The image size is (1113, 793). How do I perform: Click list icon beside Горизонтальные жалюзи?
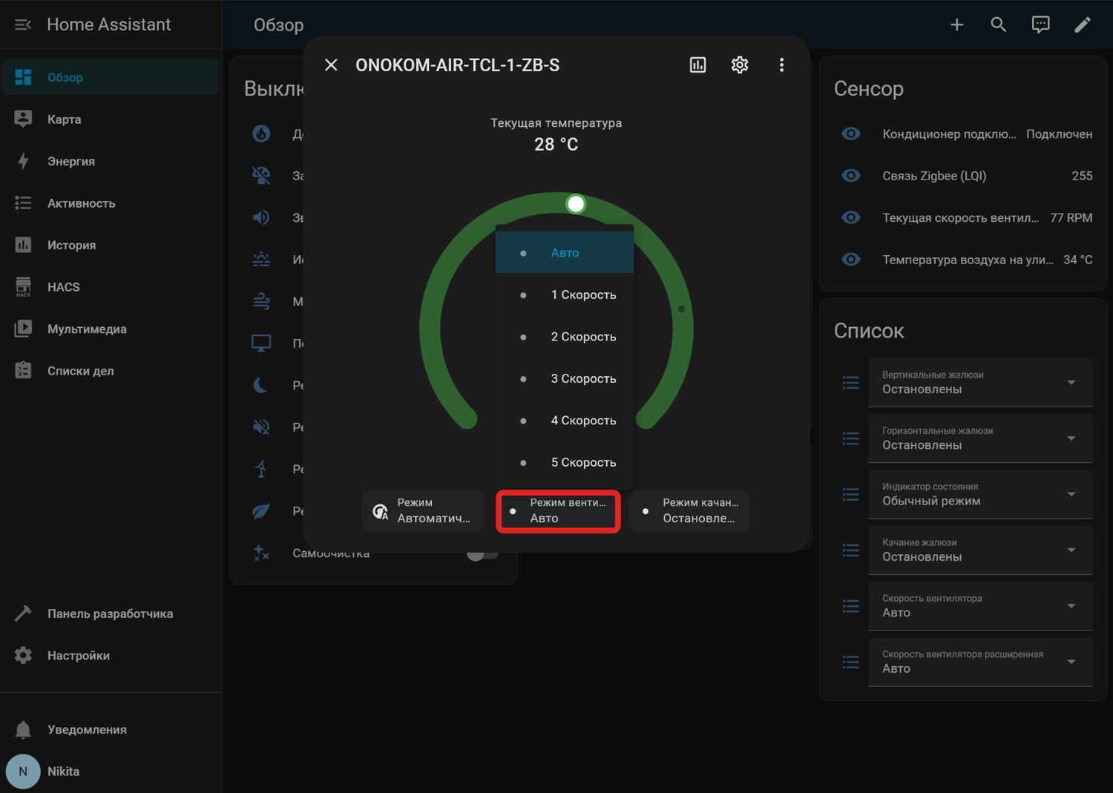point(851,438)
